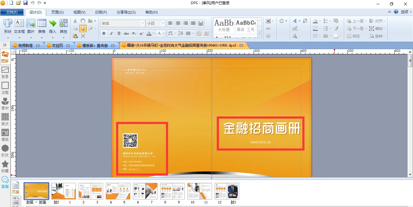Viewport: 413px width, 207px height.
Task: Switch to the 印刷(P) ribbon tab
Action: (x=101, y=12)
